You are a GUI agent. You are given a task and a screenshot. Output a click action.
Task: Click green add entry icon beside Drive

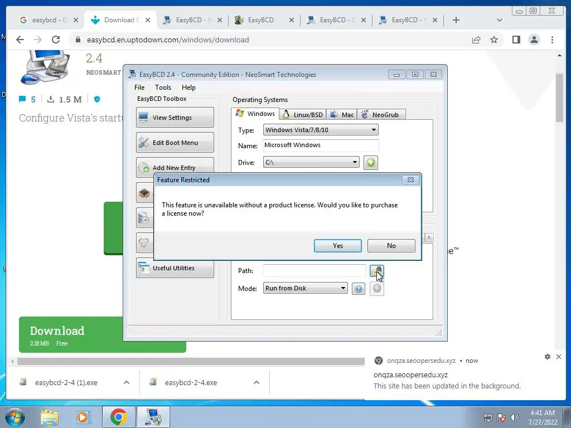(x=371, y=162)
